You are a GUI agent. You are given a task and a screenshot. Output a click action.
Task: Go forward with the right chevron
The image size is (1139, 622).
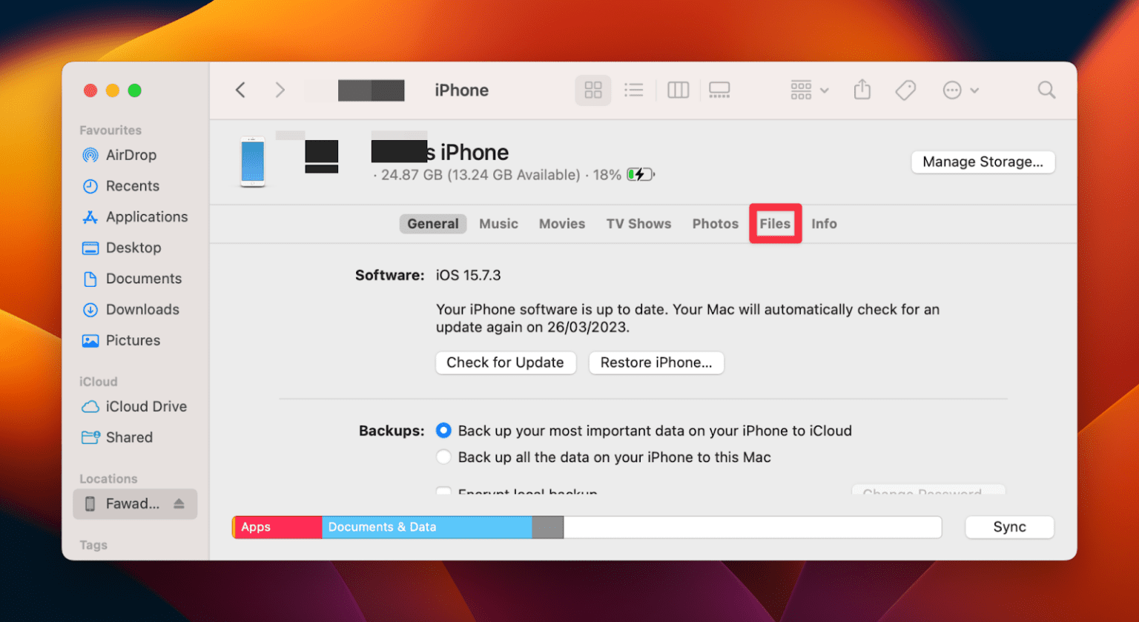(x=280, y=90)
